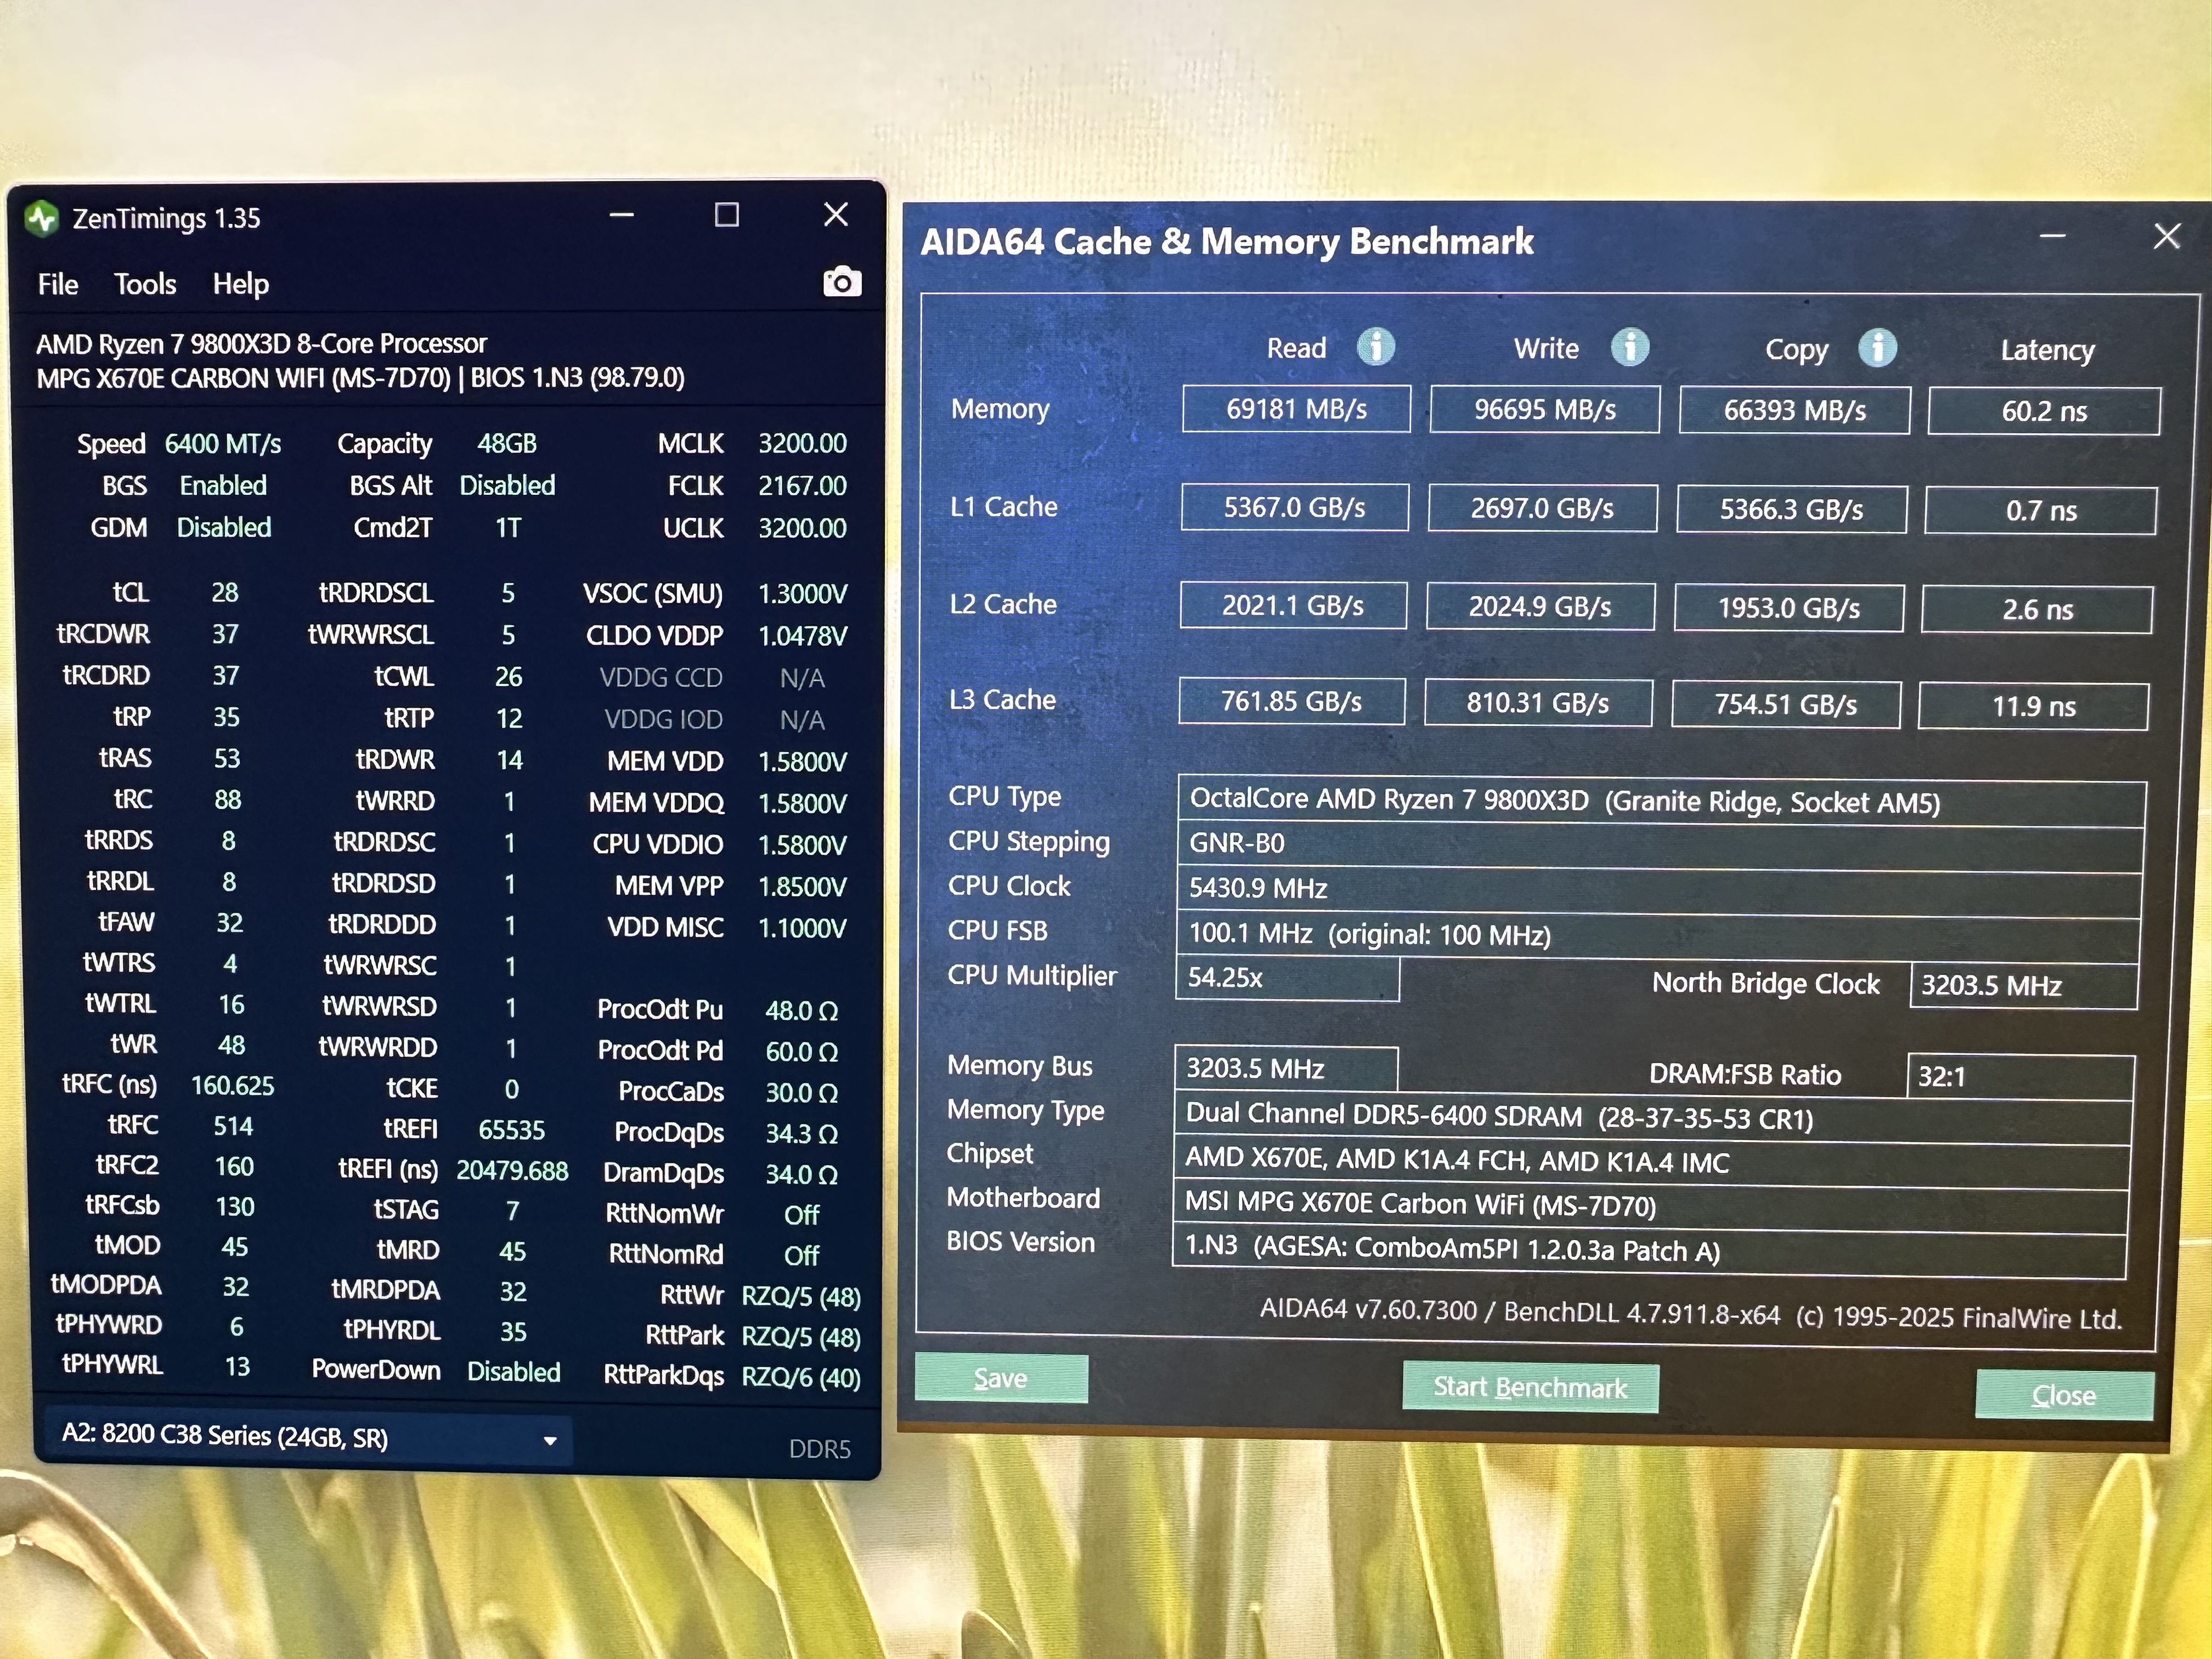Open the Tools menu
Image resolution: width=2212 pixels, height=1659 pixels.
click(145, 284)
